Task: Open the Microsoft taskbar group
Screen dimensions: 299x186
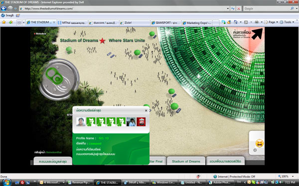Action: tap(52, 183)
